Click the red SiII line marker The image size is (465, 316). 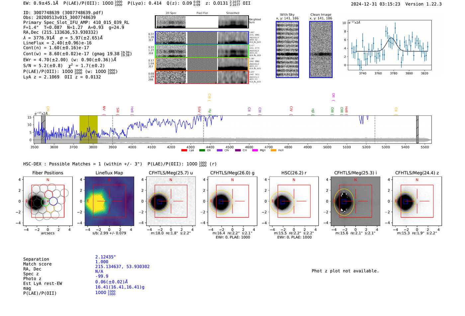point(118,111)
